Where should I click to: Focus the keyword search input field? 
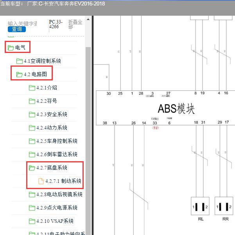22,24
